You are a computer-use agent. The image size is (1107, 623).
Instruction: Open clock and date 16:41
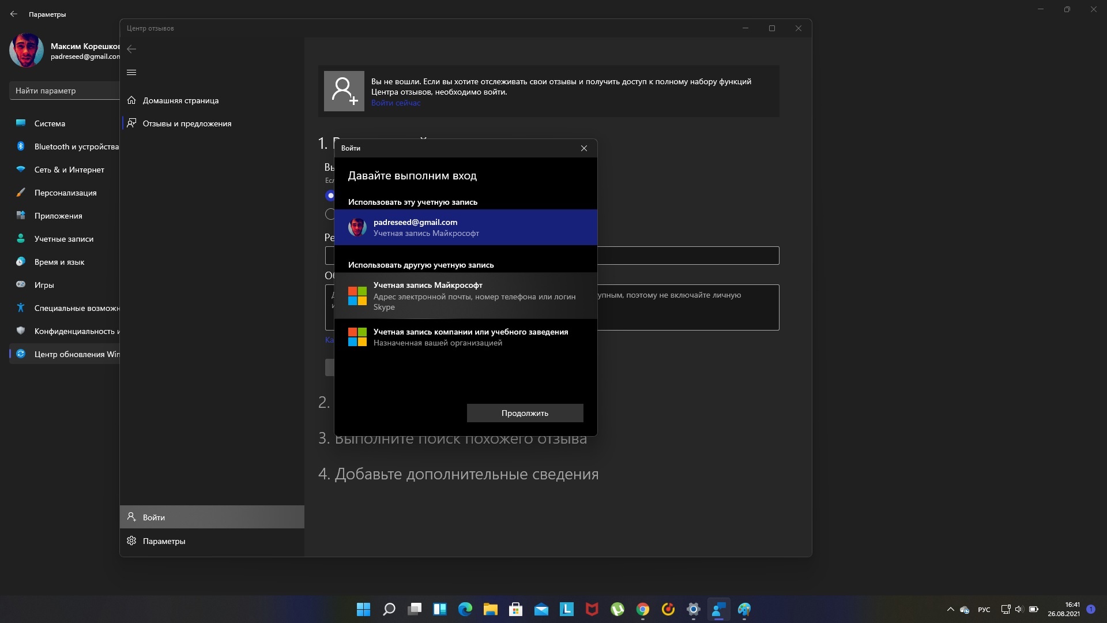coord(1064,609)
